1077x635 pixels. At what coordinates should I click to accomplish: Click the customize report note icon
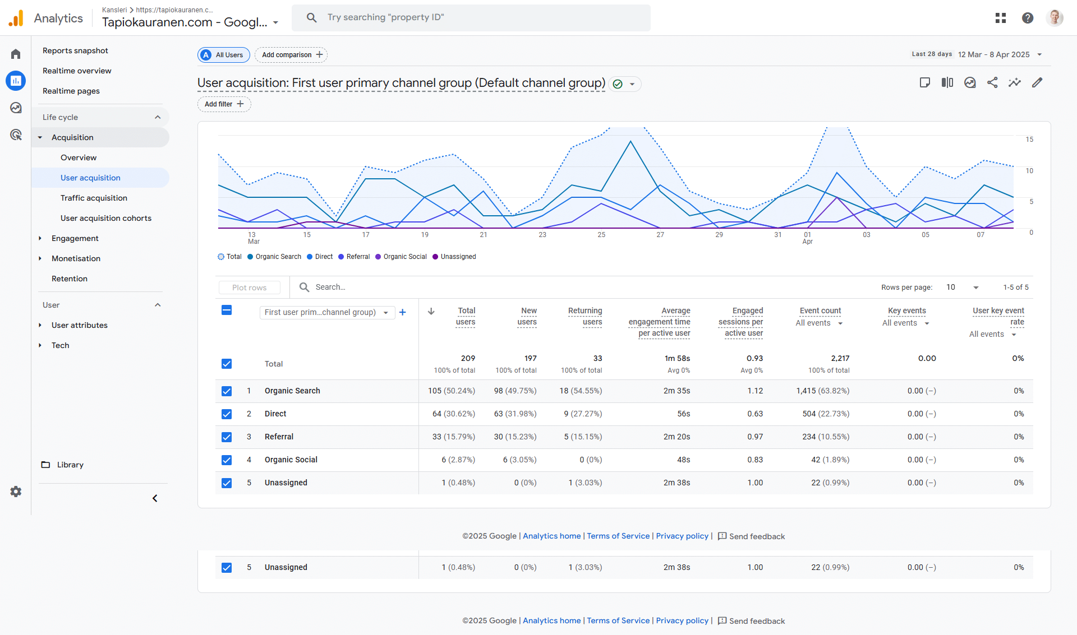coord(925,82)
